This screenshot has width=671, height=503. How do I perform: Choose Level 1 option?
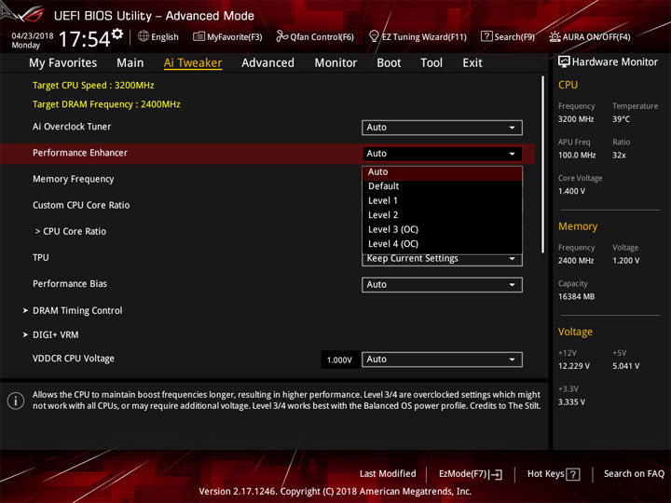click(x=442, y=200)
